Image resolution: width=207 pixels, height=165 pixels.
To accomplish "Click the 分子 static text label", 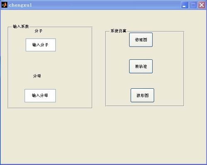I will pos(39,31).
